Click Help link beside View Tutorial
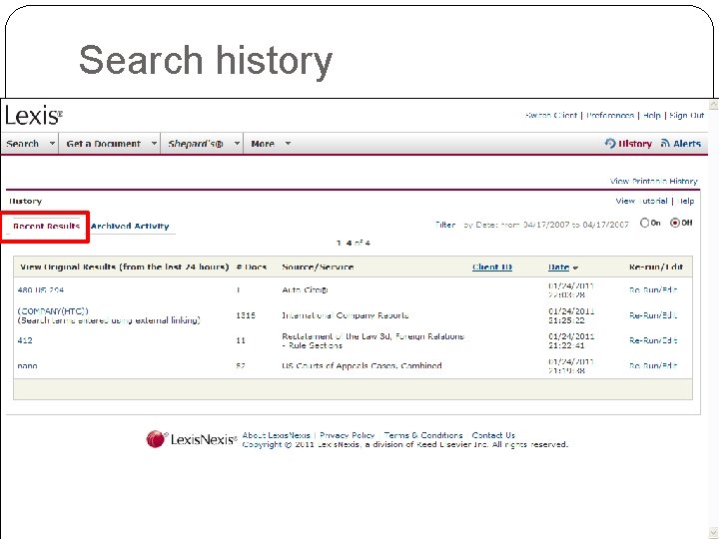 tap(685, 201)
